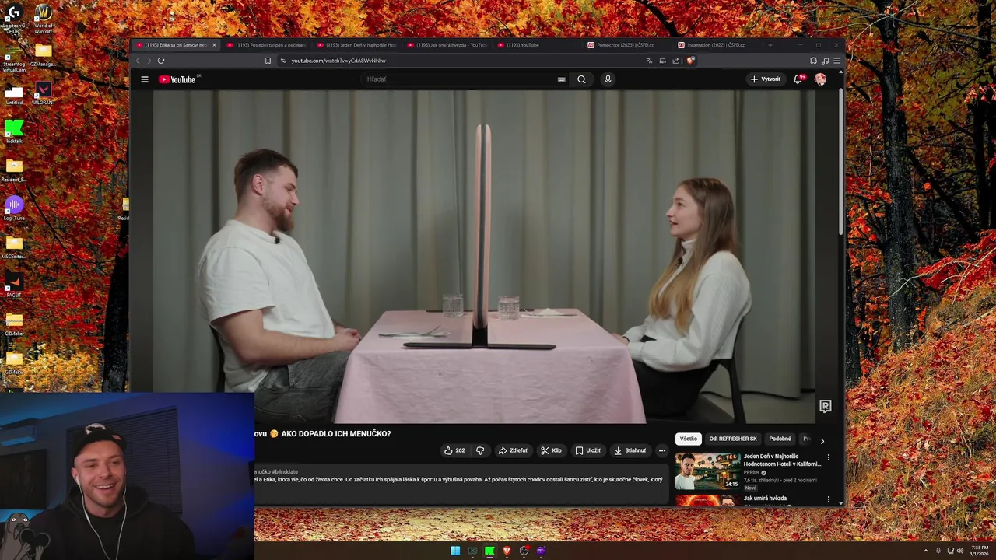This screenshot has width=996, height=560.
Task: Close the active 'Erika sa pri Samovi' tab
Action: point(214,45)
